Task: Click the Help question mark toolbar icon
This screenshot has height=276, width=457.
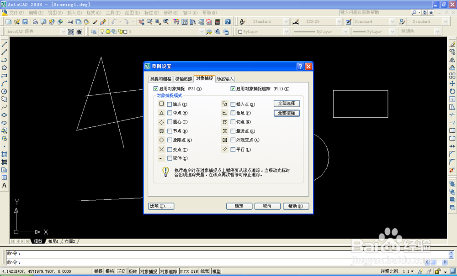Action: (x=228, y=22)
